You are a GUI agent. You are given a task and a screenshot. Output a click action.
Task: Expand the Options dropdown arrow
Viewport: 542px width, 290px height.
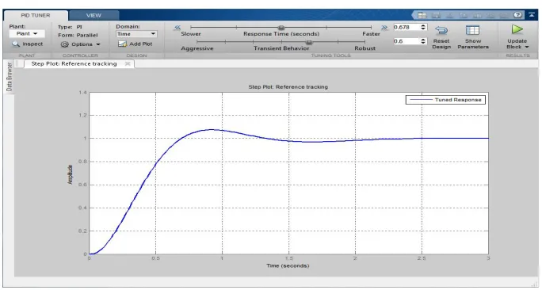(x=98, y=44)
